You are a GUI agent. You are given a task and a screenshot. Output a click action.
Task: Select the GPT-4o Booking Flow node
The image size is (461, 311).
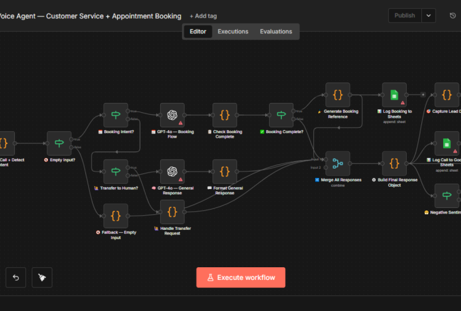(172, 115)
